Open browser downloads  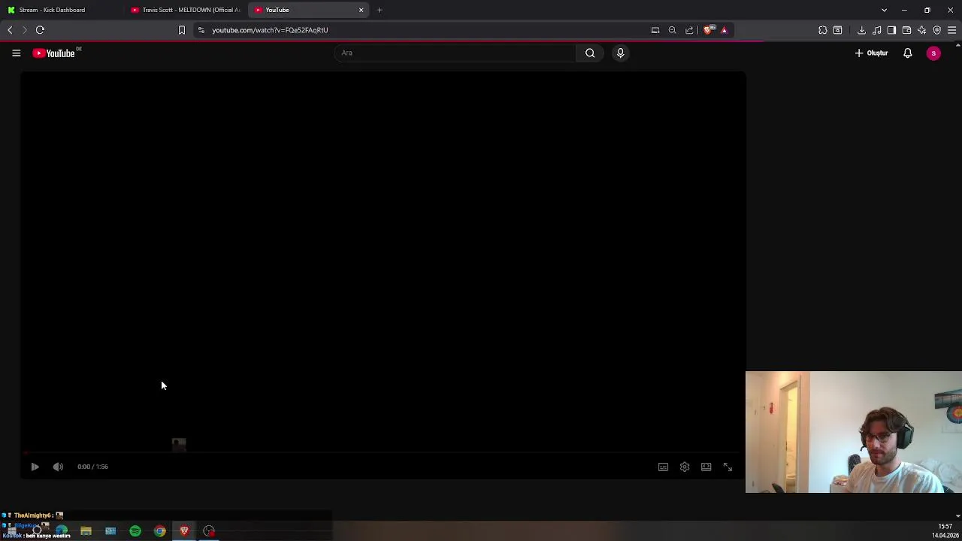pyautogui.click(x=861, y=30)
